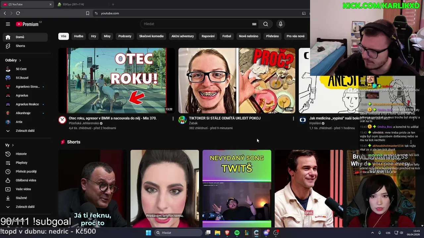Open the Já ti řeknu short
Image resolution: width=424 pixels, height=238 pixels.
point(93,189)
